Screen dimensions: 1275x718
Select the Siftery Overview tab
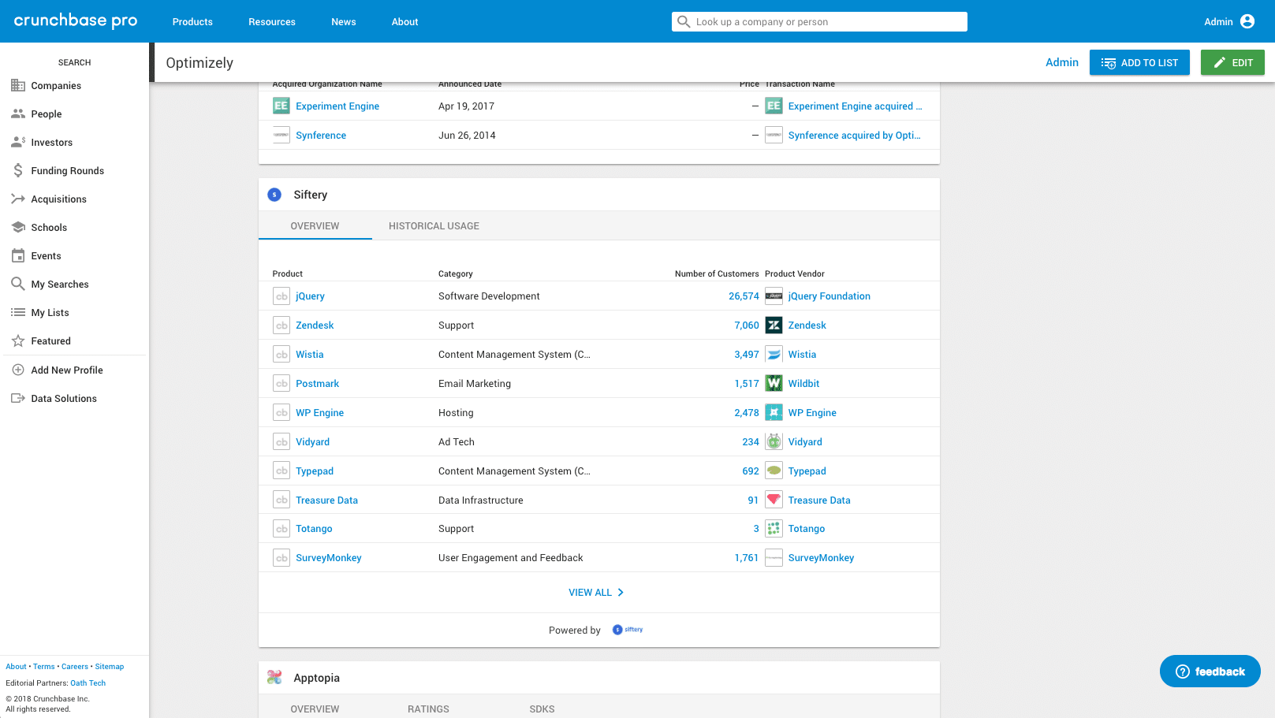point(315,225)
